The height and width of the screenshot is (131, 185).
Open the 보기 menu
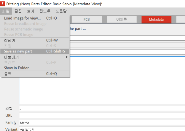pyautogui.click(x=31, y=11)
